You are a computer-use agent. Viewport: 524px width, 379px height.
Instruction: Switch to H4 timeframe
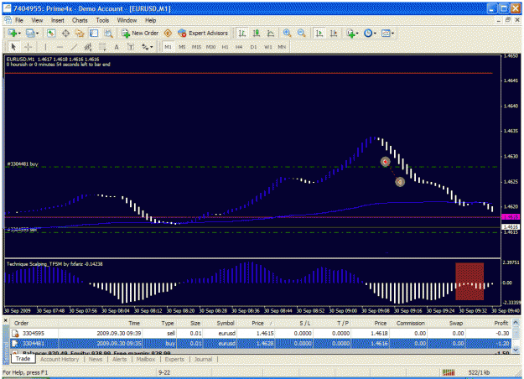(239, 47)
